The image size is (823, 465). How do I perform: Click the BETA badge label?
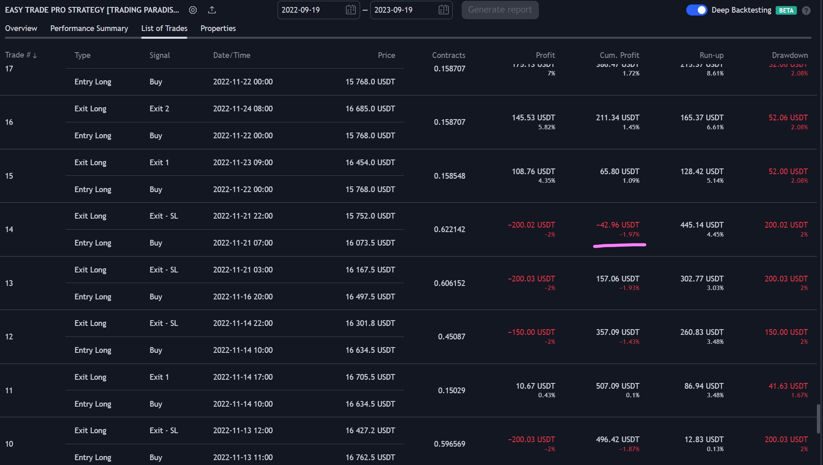786,11
